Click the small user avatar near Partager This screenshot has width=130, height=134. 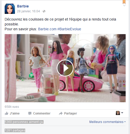(x=118, y=113)
